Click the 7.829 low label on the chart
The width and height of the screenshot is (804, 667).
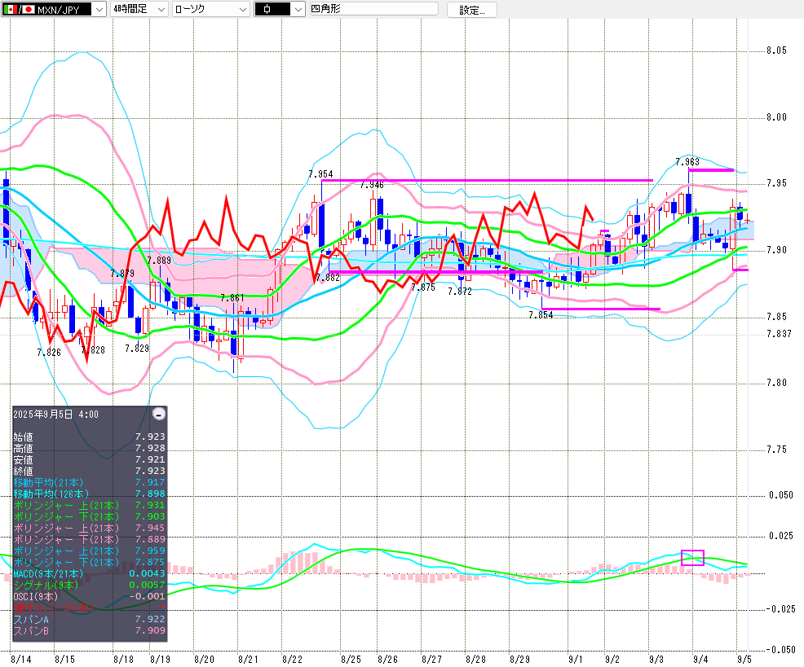coord(137,349)
